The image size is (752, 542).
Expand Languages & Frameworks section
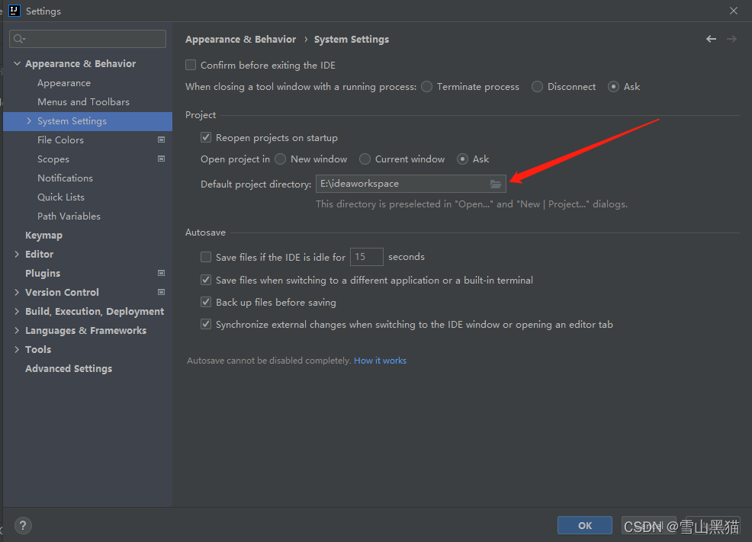coord(18,330)
